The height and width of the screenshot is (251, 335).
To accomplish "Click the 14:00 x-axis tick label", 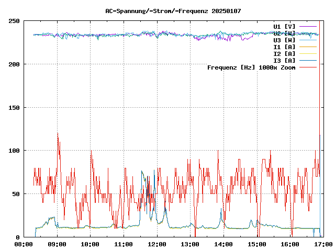I will point(224,244).
